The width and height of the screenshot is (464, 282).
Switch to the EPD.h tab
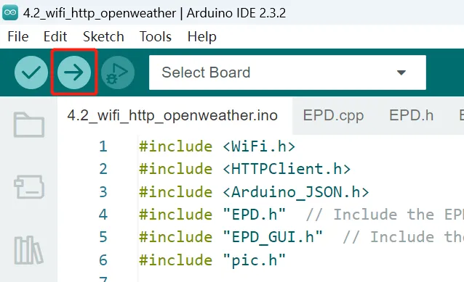(x=411, y=115)
